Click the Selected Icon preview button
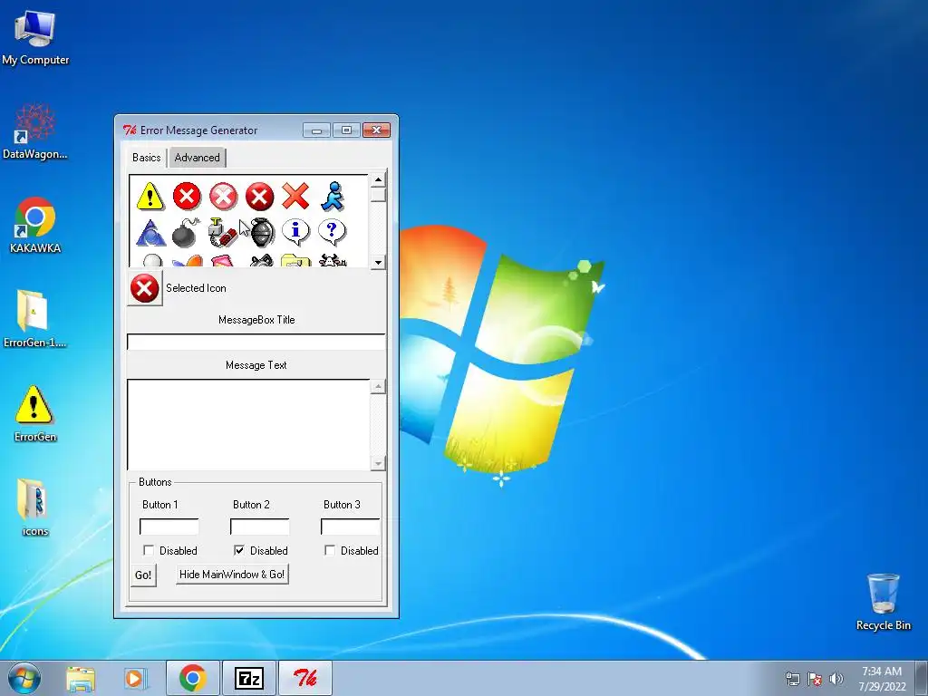The width and height of the screenshot is (928, 696). click(x=144, y=289)
